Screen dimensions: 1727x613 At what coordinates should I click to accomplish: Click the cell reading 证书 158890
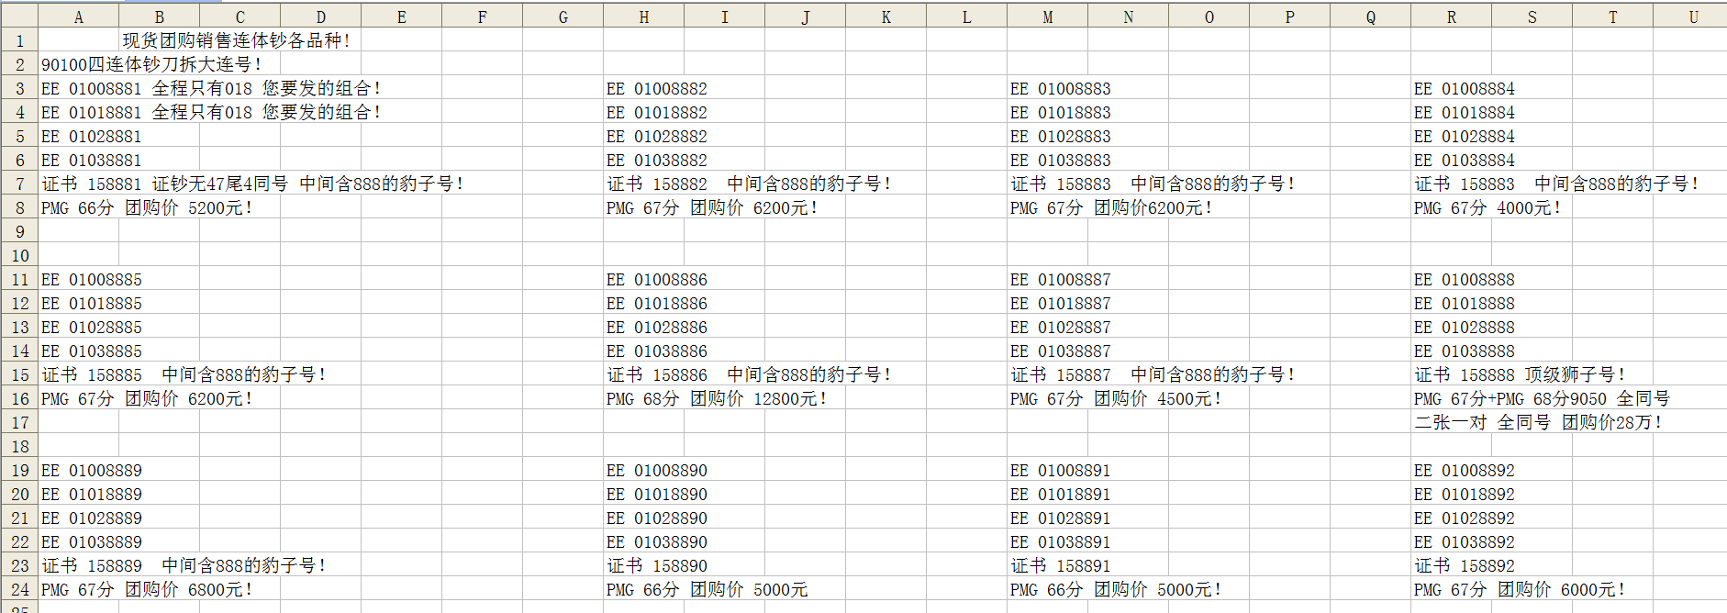tap(643, 565)
